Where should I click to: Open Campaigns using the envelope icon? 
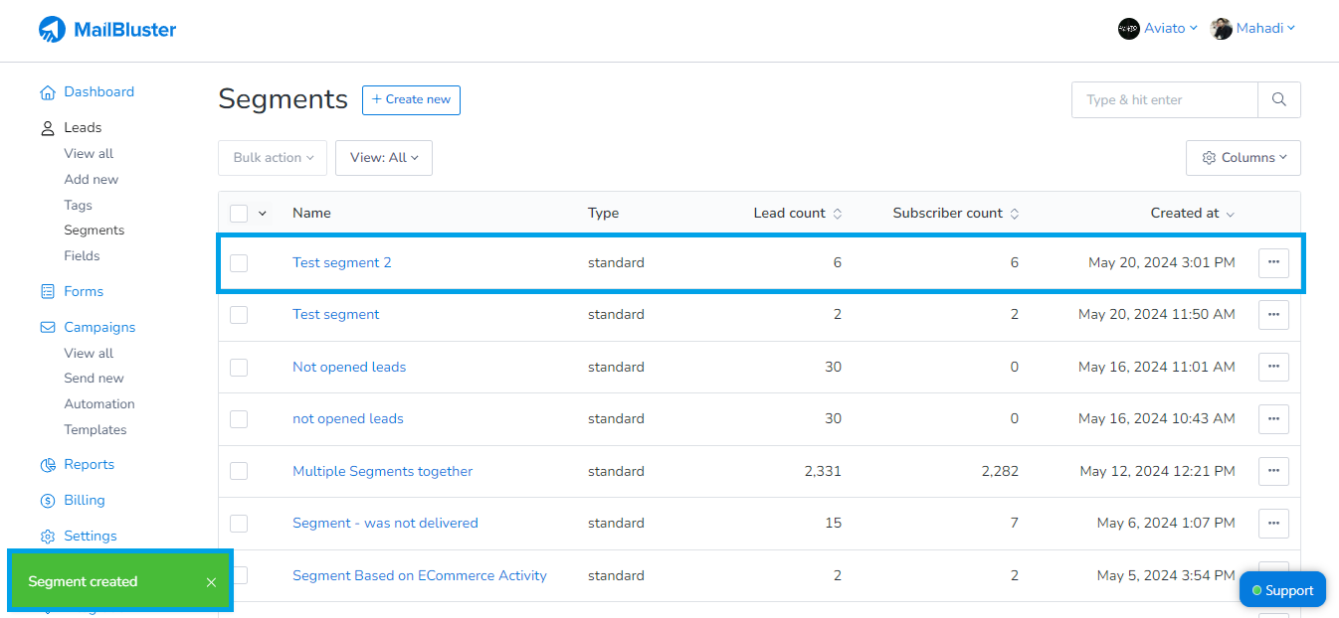pos(48,327)
